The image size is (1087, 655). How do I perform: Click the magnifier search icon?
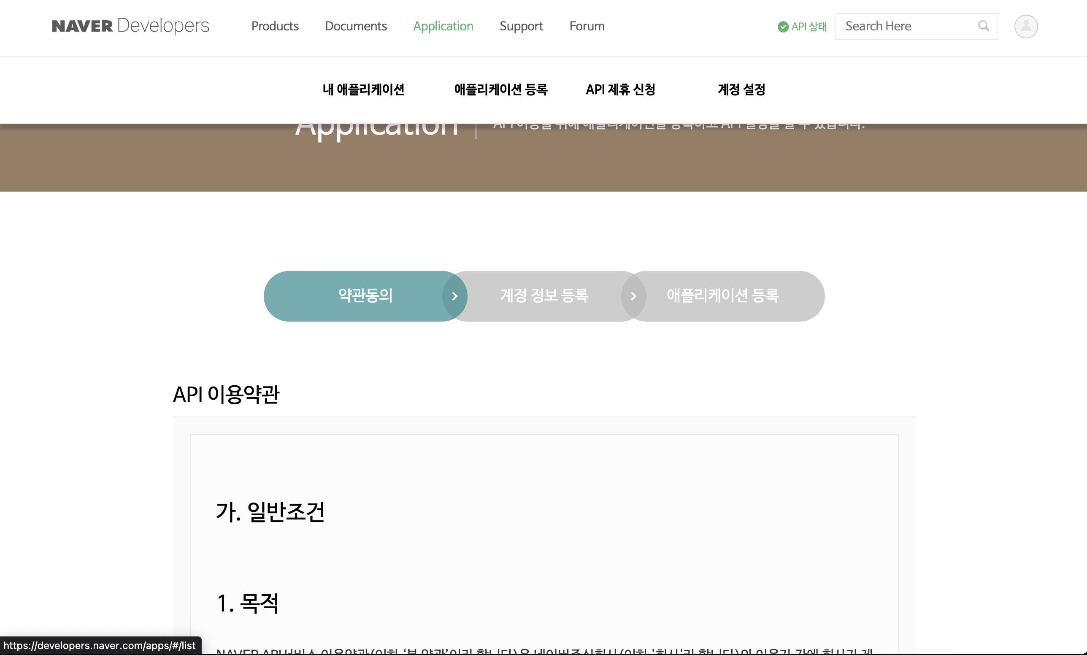[983, 26]
